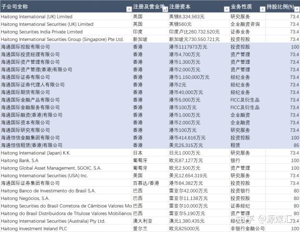Select capital cell 欧元87,127万元
Screen dimensions: 300x232
[199, 160]
